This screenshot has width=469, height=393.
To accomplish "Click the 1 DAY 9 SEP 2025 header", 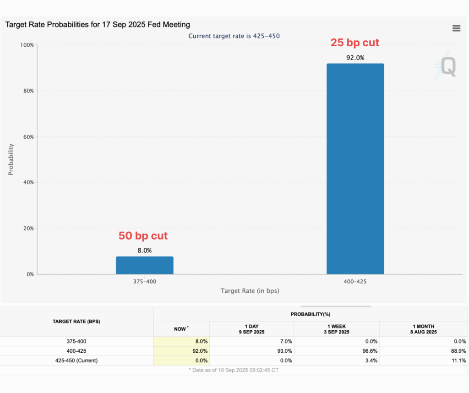I will tap(251, 329).
